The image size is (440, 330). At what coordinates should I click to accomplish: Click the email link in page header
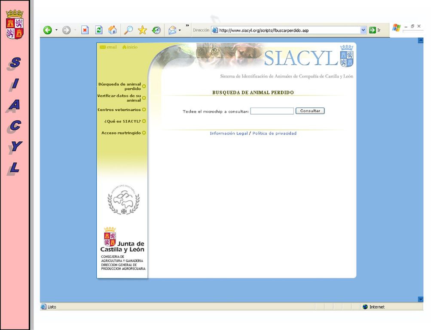click(x=108, y=47)
